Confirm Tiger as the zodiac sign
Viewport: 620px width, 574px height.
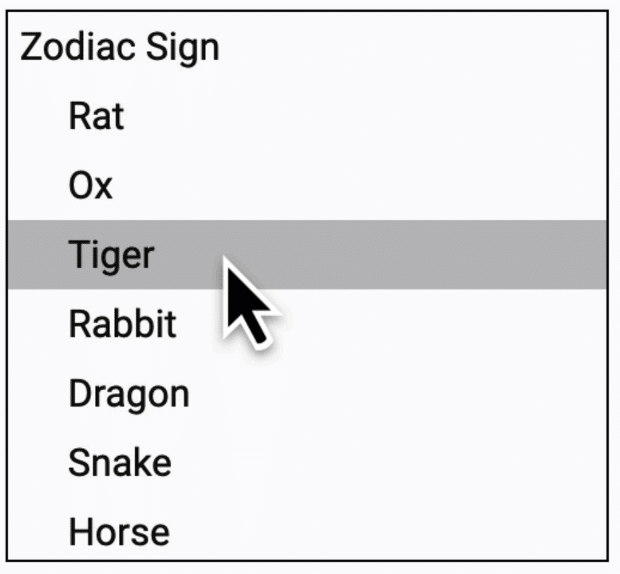click(111, 255)
